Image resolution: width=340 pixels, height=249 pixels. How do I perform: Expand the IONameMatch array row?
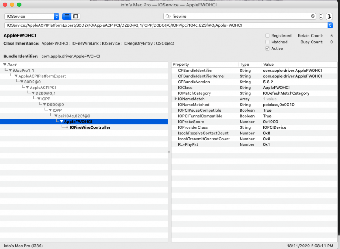tap(176, 99)
